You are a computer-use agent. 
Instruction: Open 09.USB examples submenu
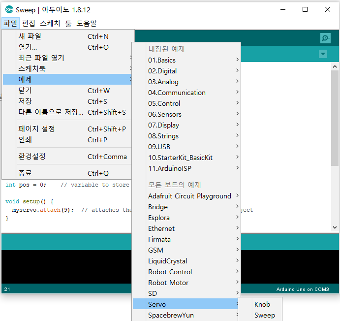tap(186, 147)
